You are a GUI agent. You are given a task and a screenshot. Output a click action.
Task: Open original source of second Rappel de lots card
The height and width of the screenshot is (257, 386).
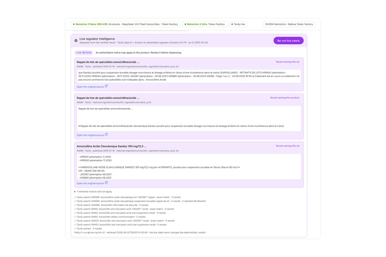click(x=92, y=135)
